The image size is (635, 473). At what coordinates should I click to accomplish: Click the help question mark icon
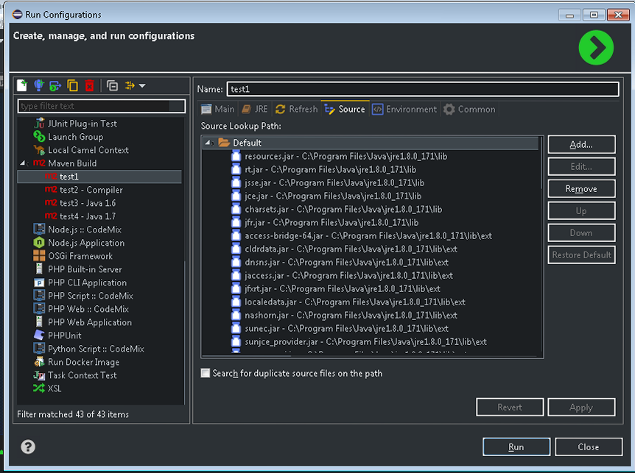click(x=28, y=447)
